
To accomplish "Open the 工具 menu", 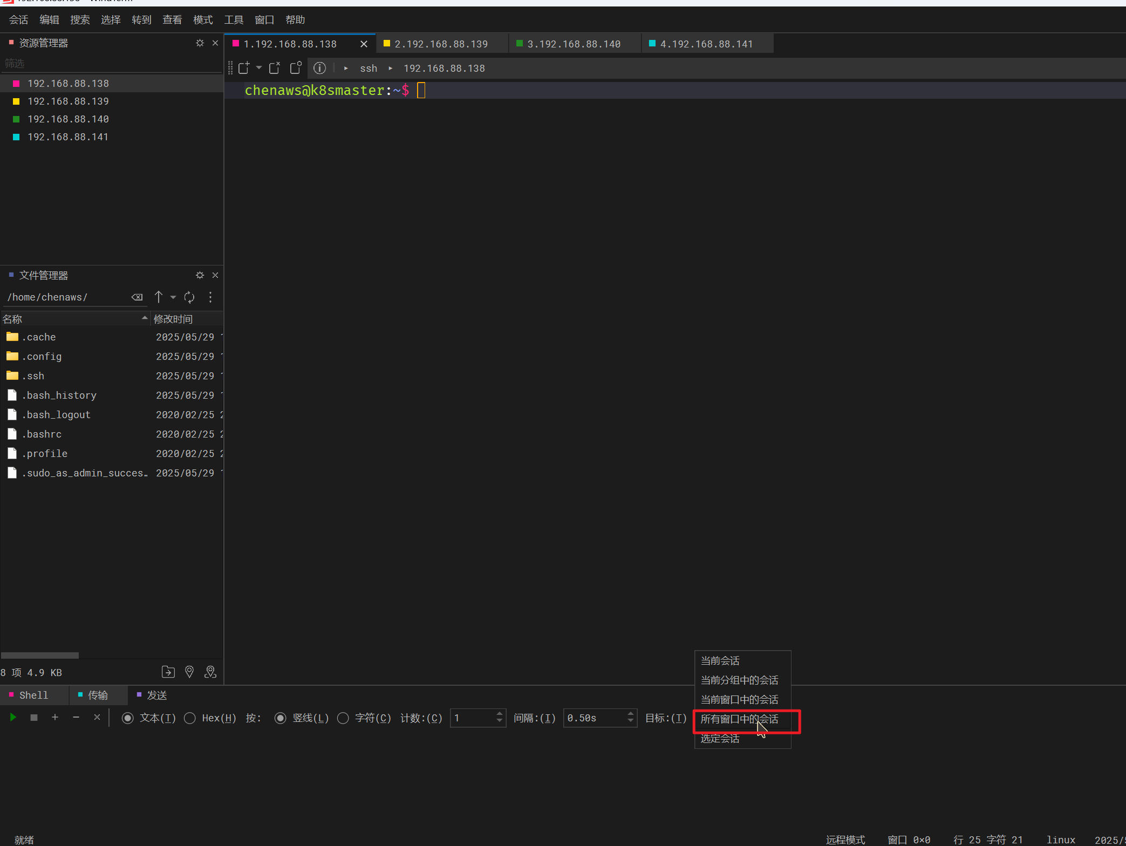I will point(234,20).
